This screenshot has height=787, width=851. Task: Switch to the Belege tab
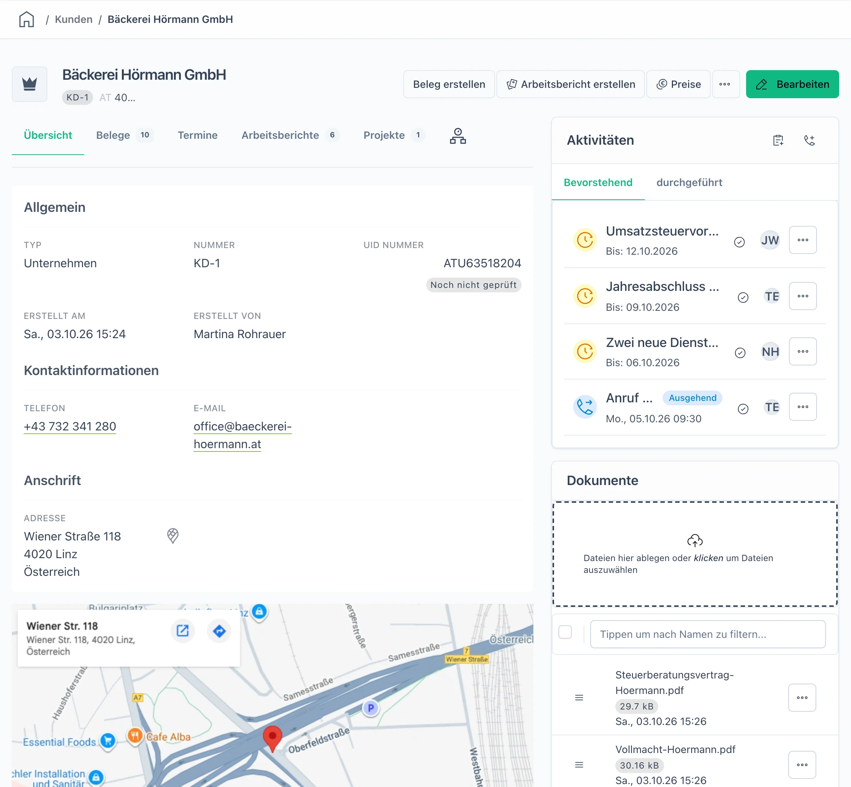[124, 135]
